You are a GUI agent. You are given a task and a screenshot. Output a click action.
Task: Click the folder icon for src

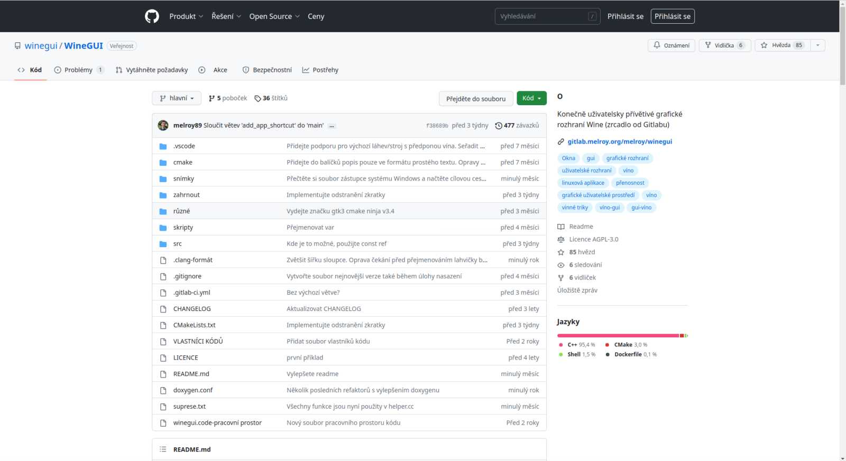[x=163, y=244]
